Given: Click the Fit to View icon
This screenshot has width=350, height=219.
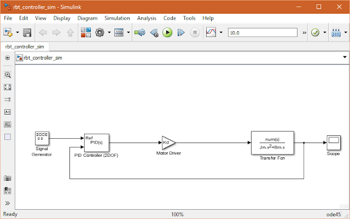Looking at the screenshot, I should coord(8,87).
